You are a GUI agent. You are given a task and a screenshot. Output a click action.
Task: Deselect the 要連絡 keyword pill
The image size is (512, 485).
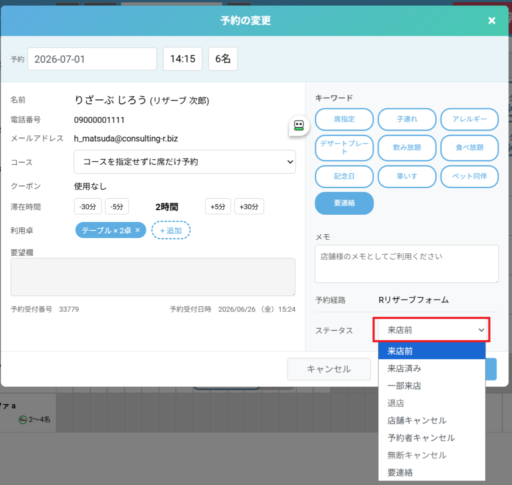click(x=344, y=203)
